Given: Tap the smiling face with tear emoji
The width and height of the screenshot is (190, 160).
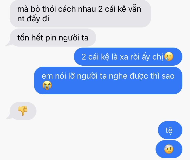Looking at the screenshot, I should pyautogui.click(x=169, y=56).
